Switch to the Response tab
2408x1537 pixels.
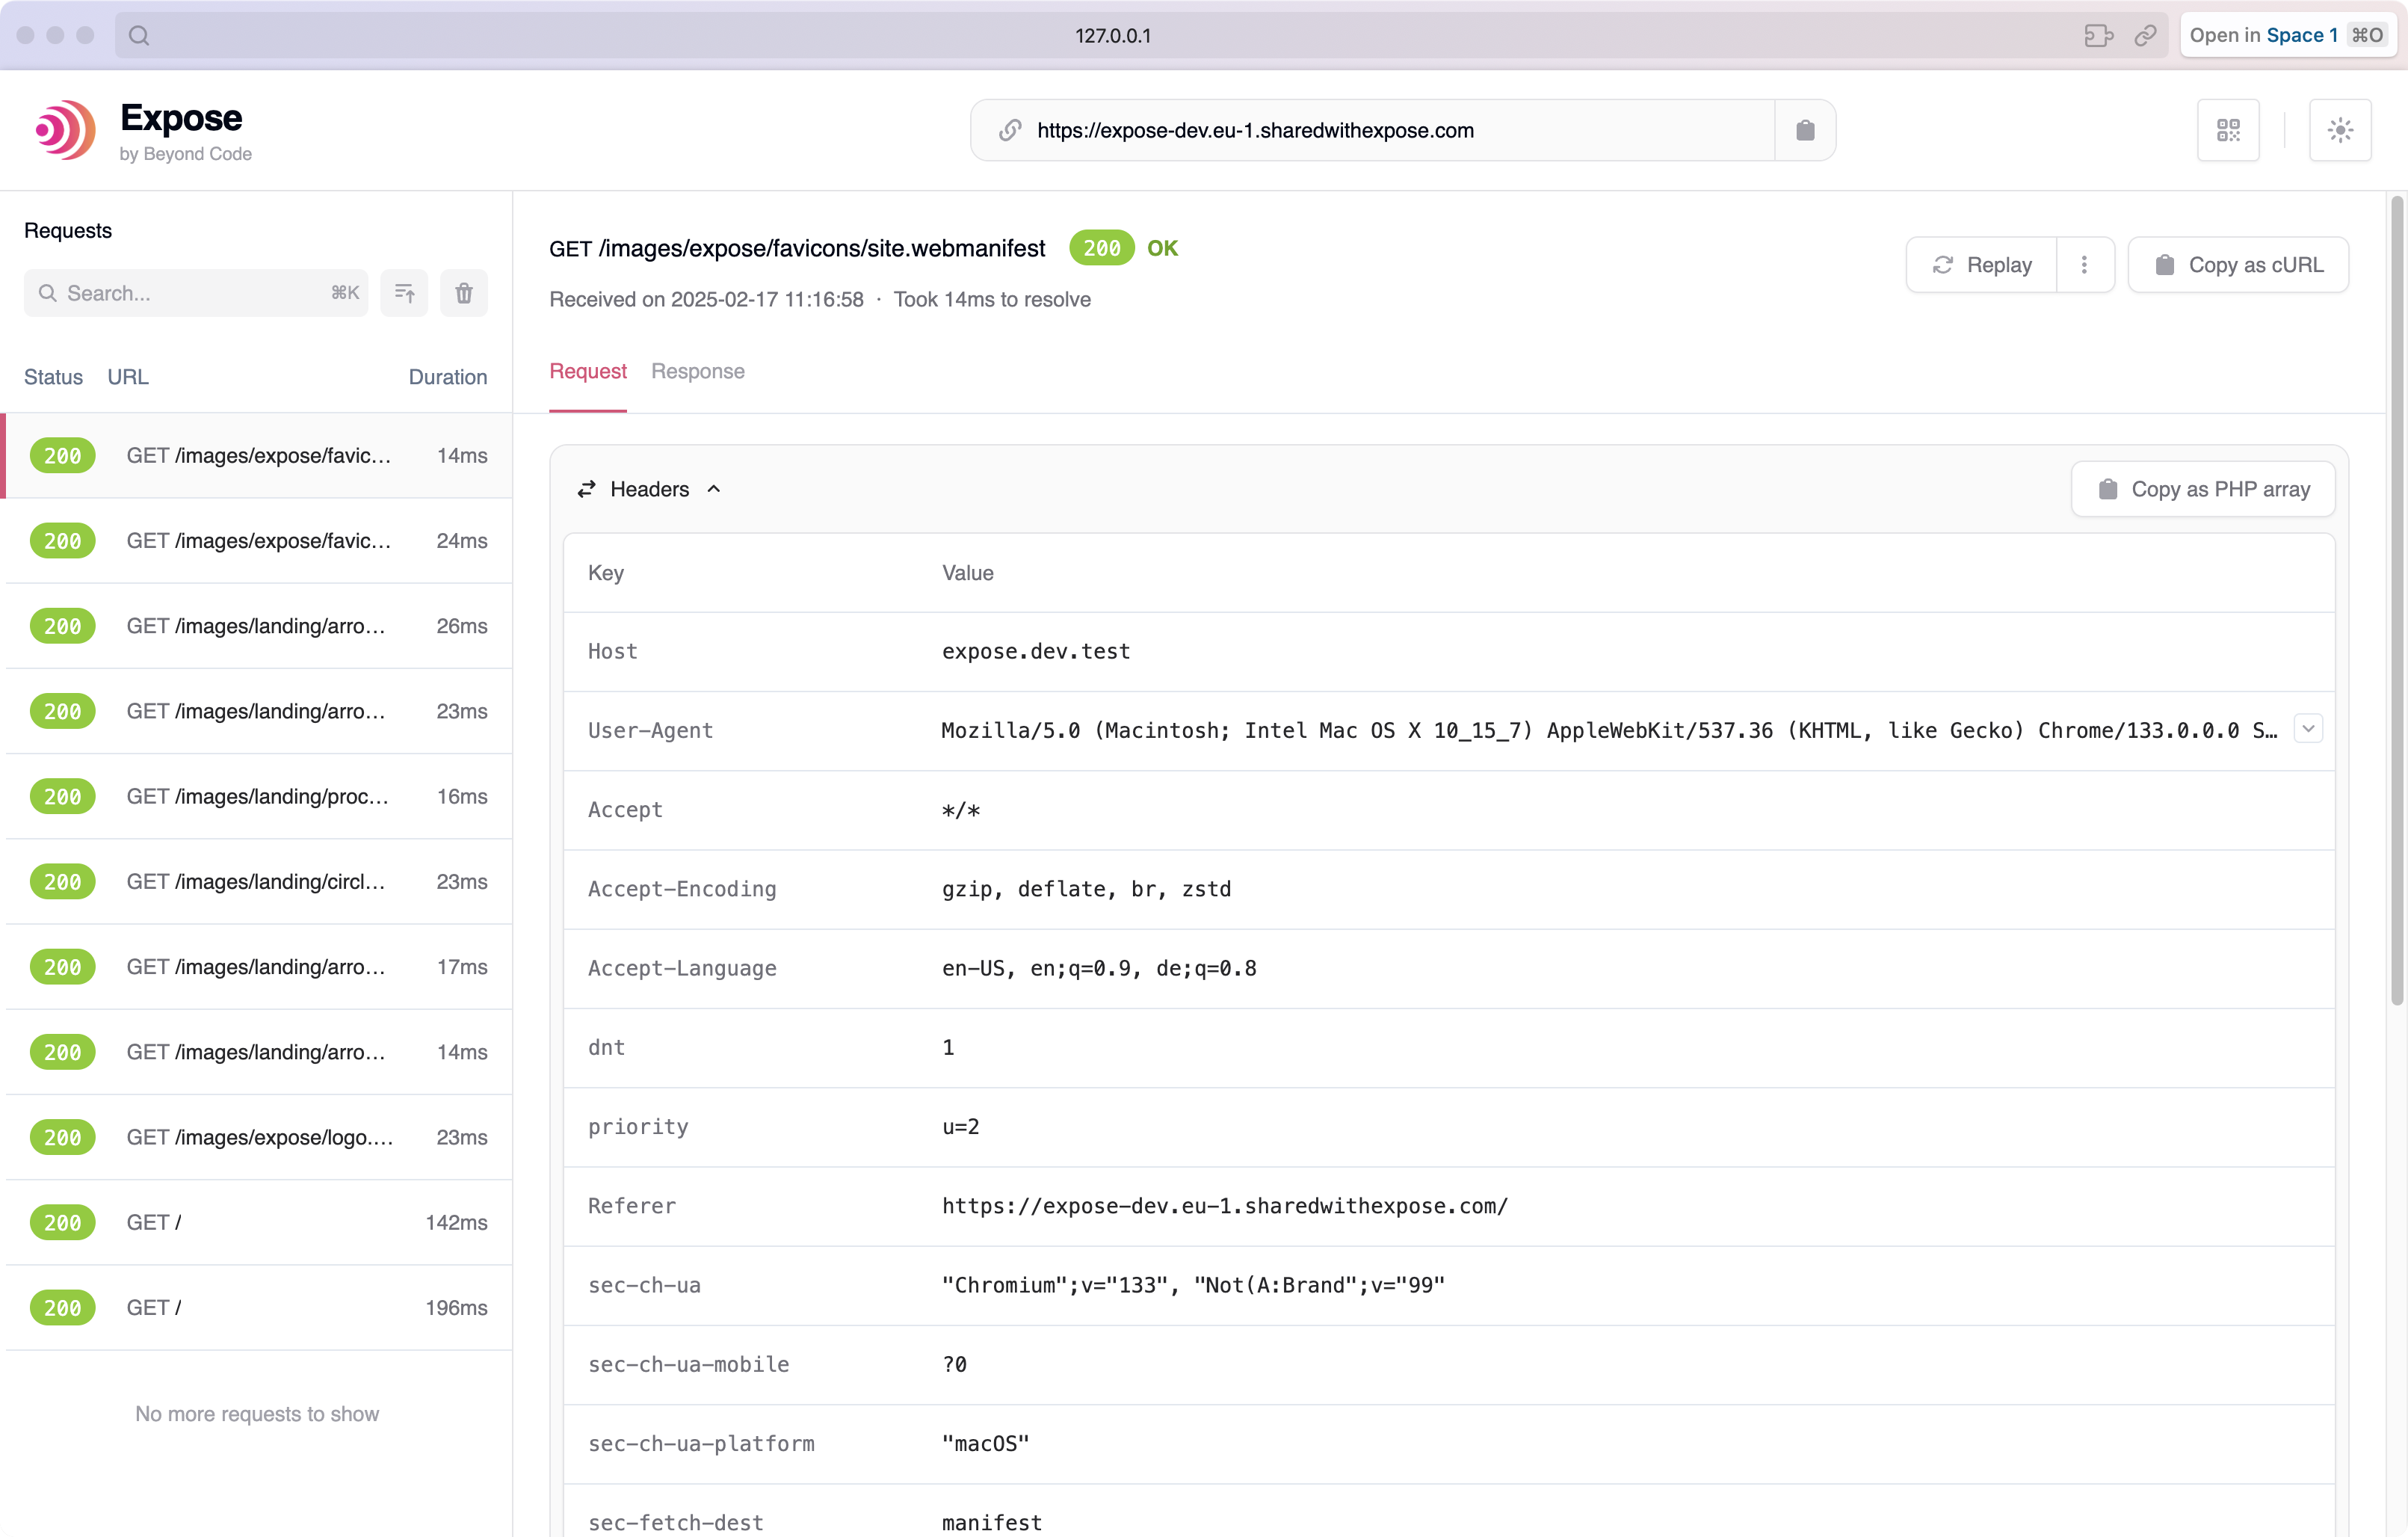tap(697, 371)
